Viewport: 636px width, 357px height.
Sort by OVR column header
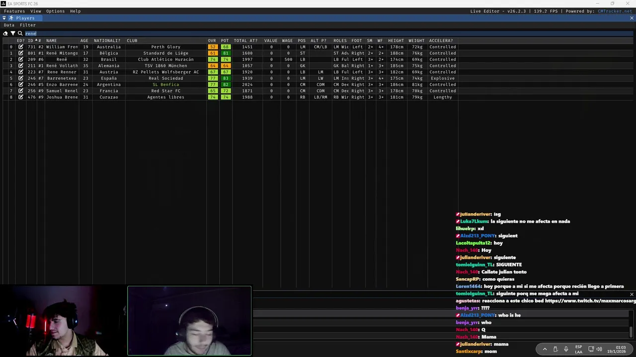[212, 41]
